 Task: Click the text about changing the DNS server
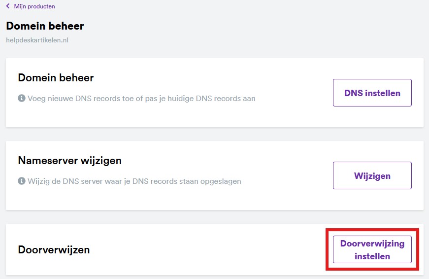(134, 181)
